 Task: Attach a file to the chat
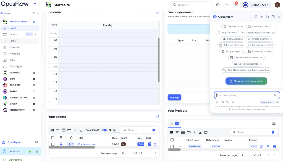point(217,102)
